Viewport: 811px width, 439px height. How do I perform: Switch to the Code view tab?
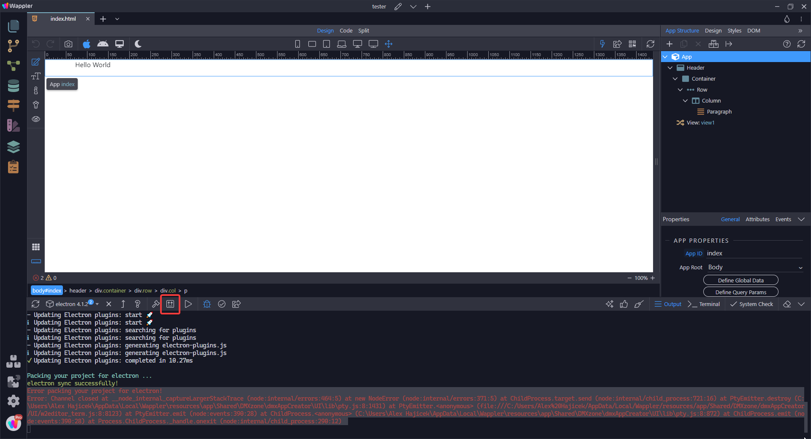tap(346, 31)
